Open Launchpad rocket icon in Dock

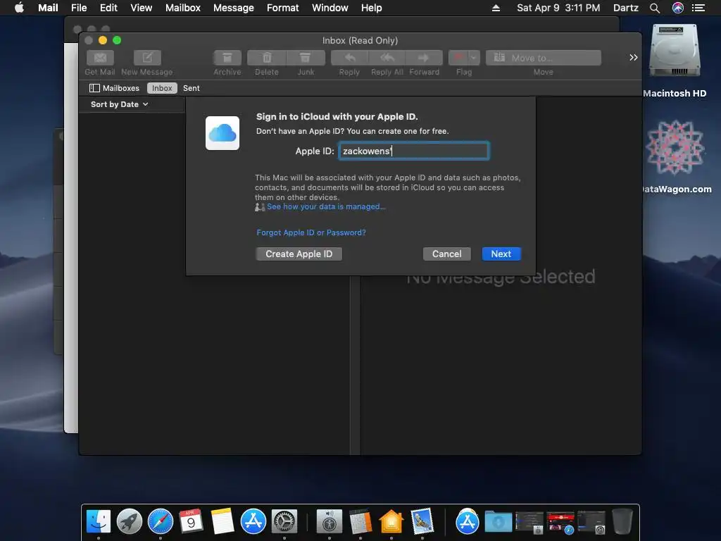coord(130,522)
